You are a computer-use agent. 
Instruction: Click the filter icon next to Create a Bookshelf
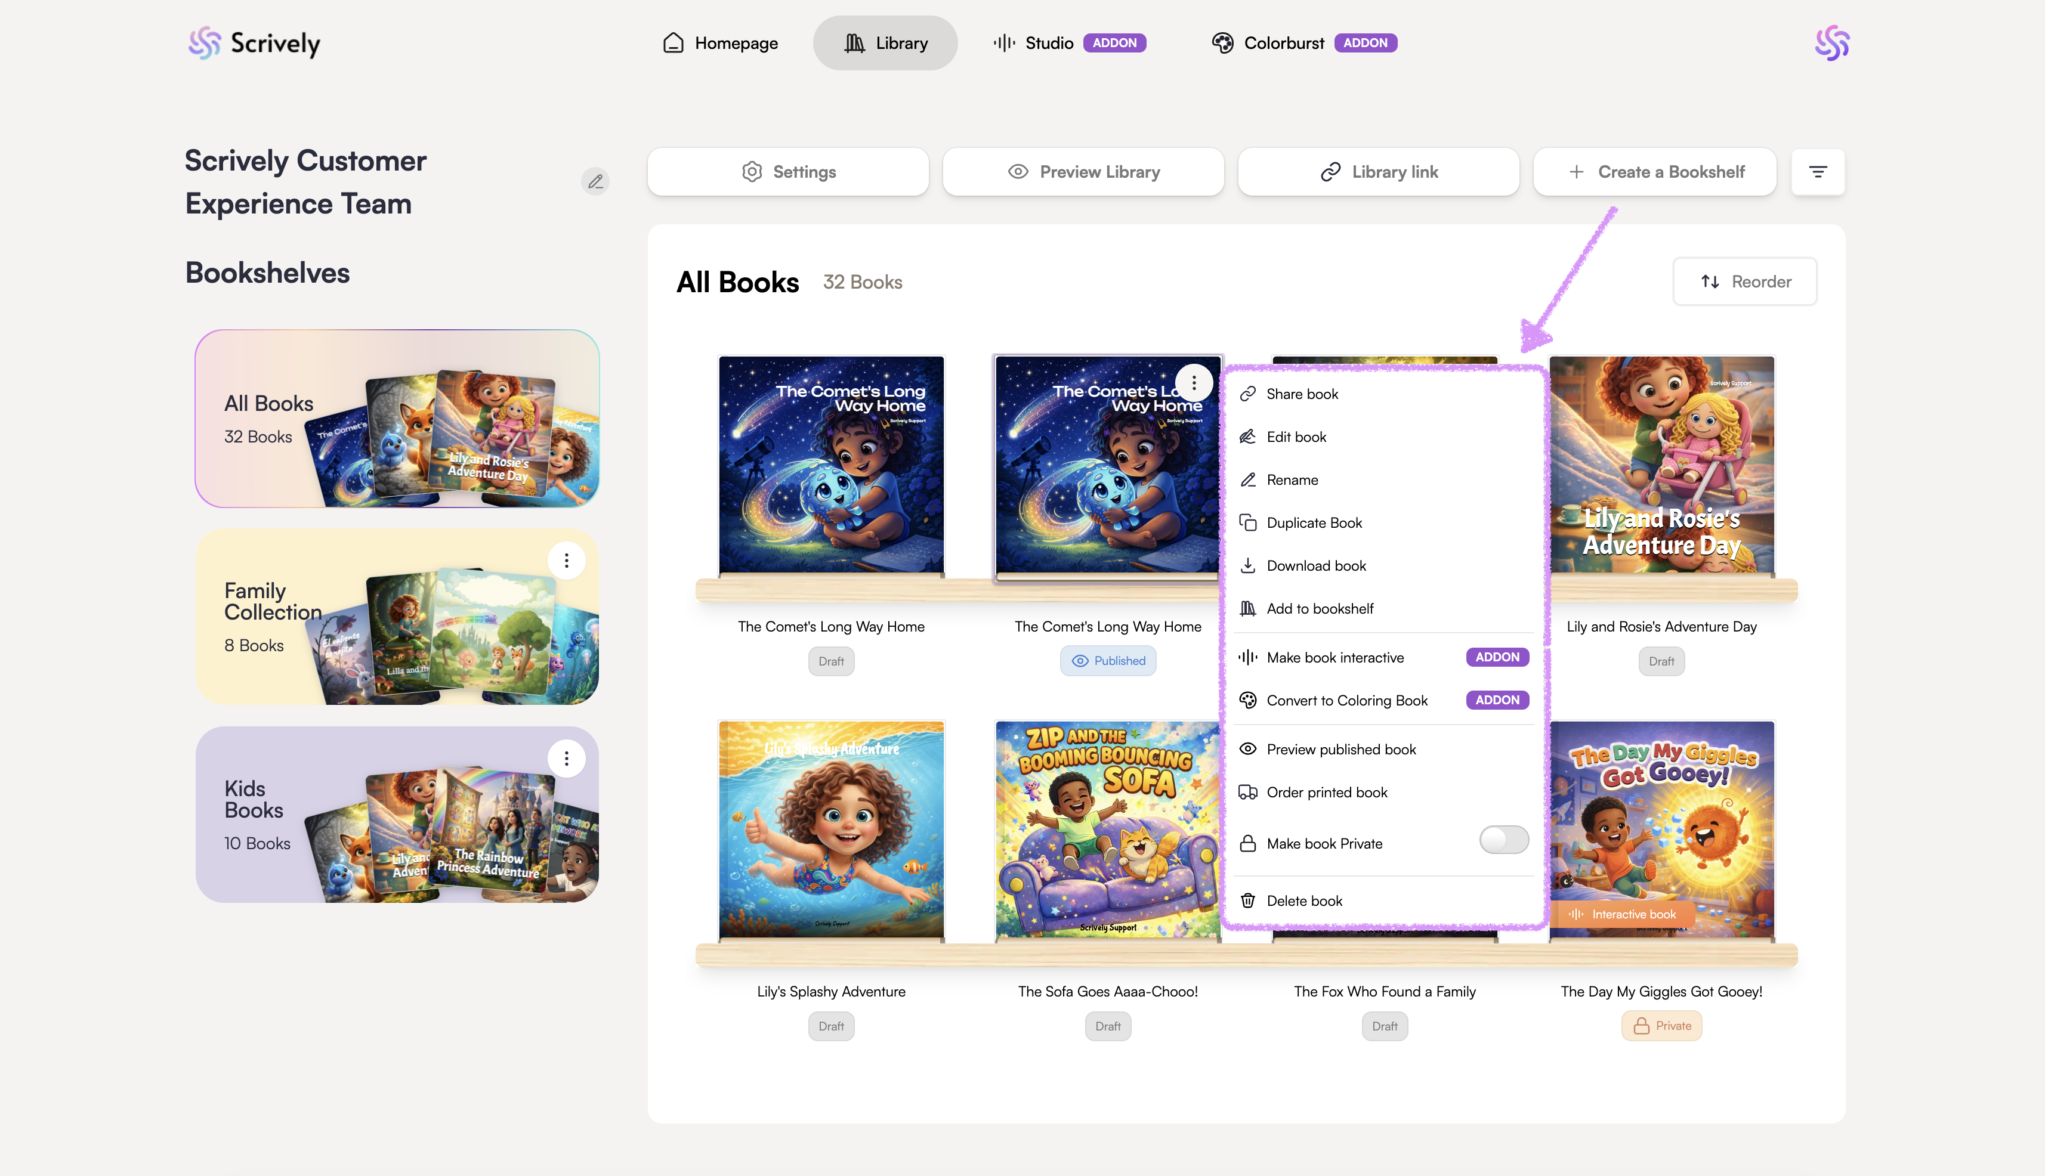(x=1817, y=171)
